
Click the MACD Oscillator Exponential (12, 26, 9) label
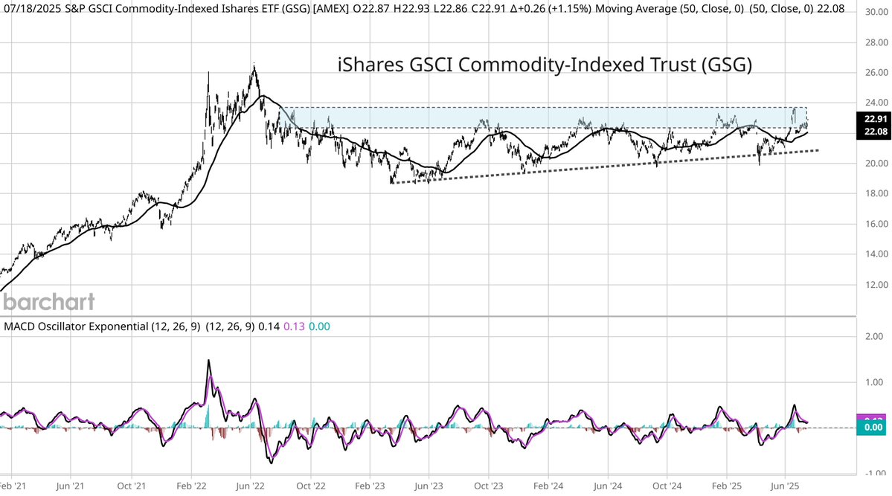click(102, 326)
